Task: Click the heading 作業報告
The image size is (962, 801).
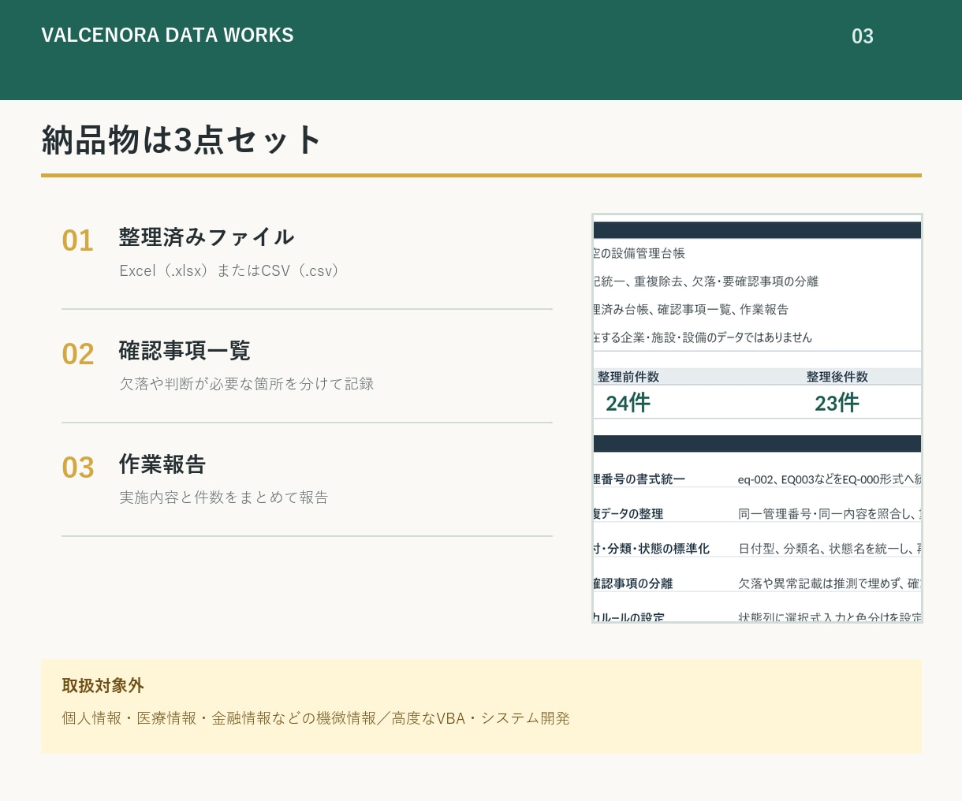Action: [x=162, y=464]
